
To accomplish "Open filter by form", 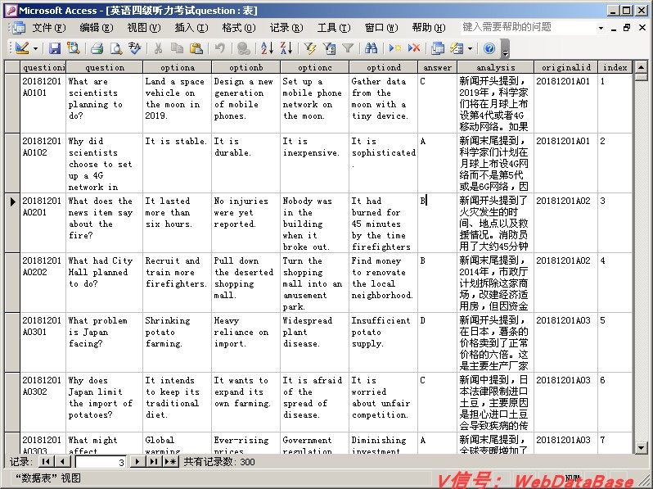I will 329,48.
